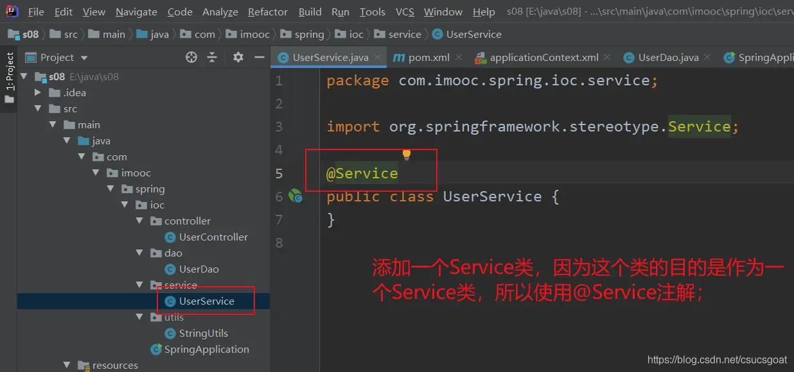Expand the .idea folder

[x=39, y=92]
